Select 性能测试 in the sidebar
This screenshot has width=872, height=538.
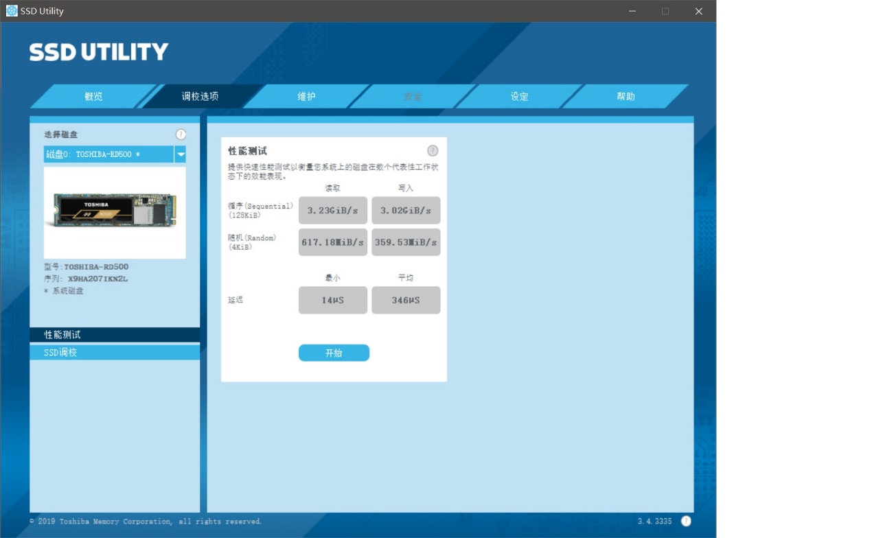pyautogui.click(x=115, y=335)
